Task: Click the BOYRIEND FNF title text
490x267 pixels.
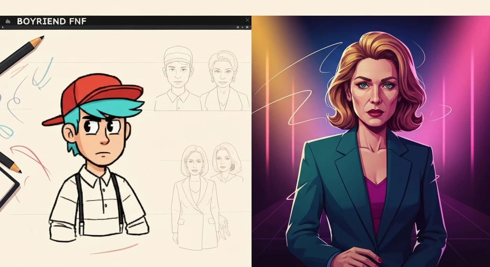Action: 52,21
